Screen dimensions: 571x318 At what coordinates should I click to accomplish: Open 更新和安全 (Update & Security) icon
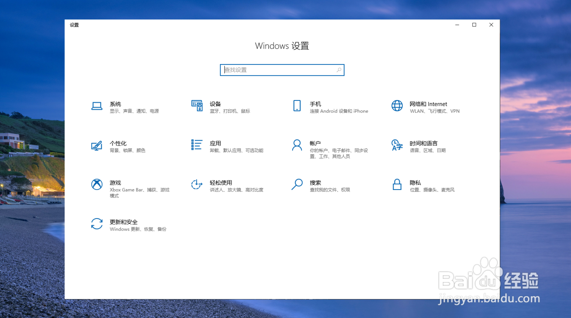[x=97, y=224]
